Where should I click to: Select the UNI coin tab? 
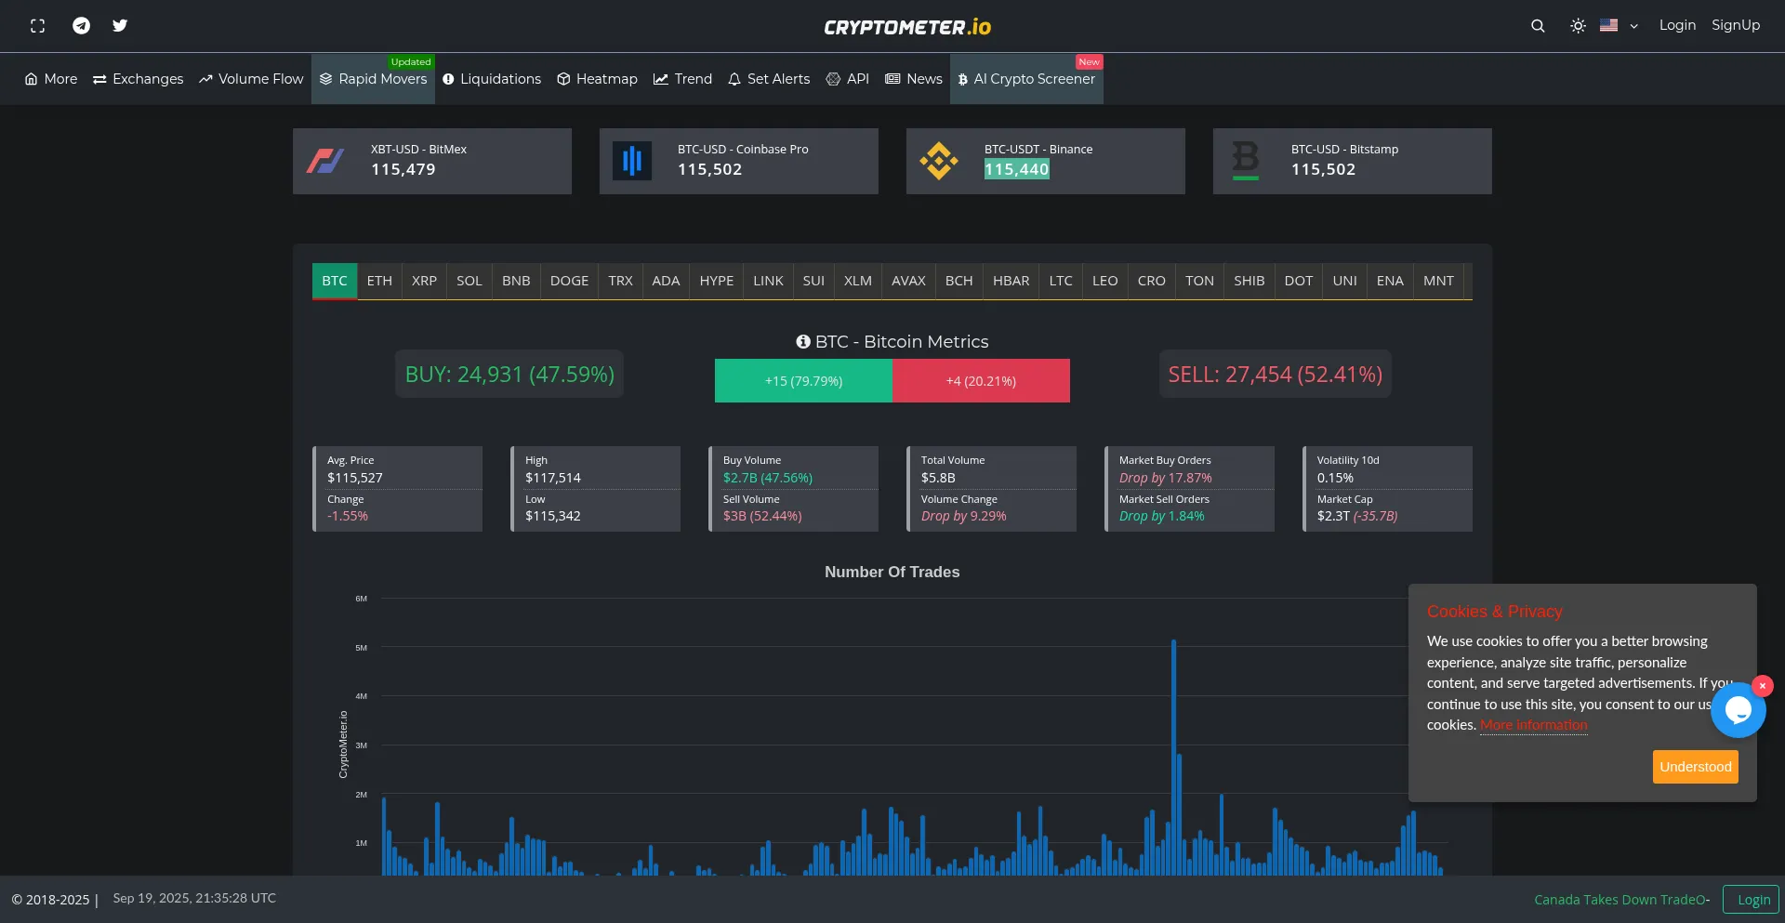[x=1344, y=281]
